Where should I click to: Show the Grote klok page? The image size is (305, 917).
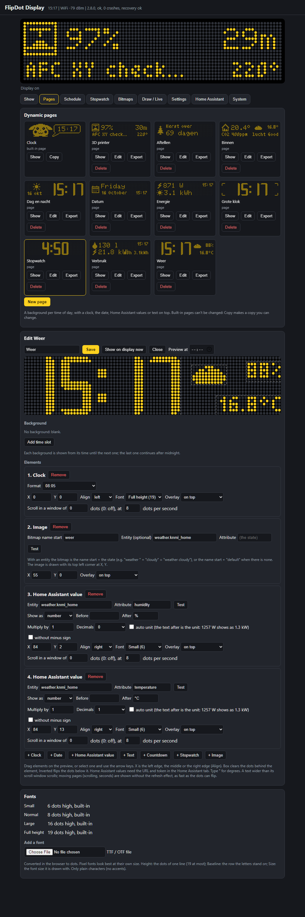pos(230,216)
